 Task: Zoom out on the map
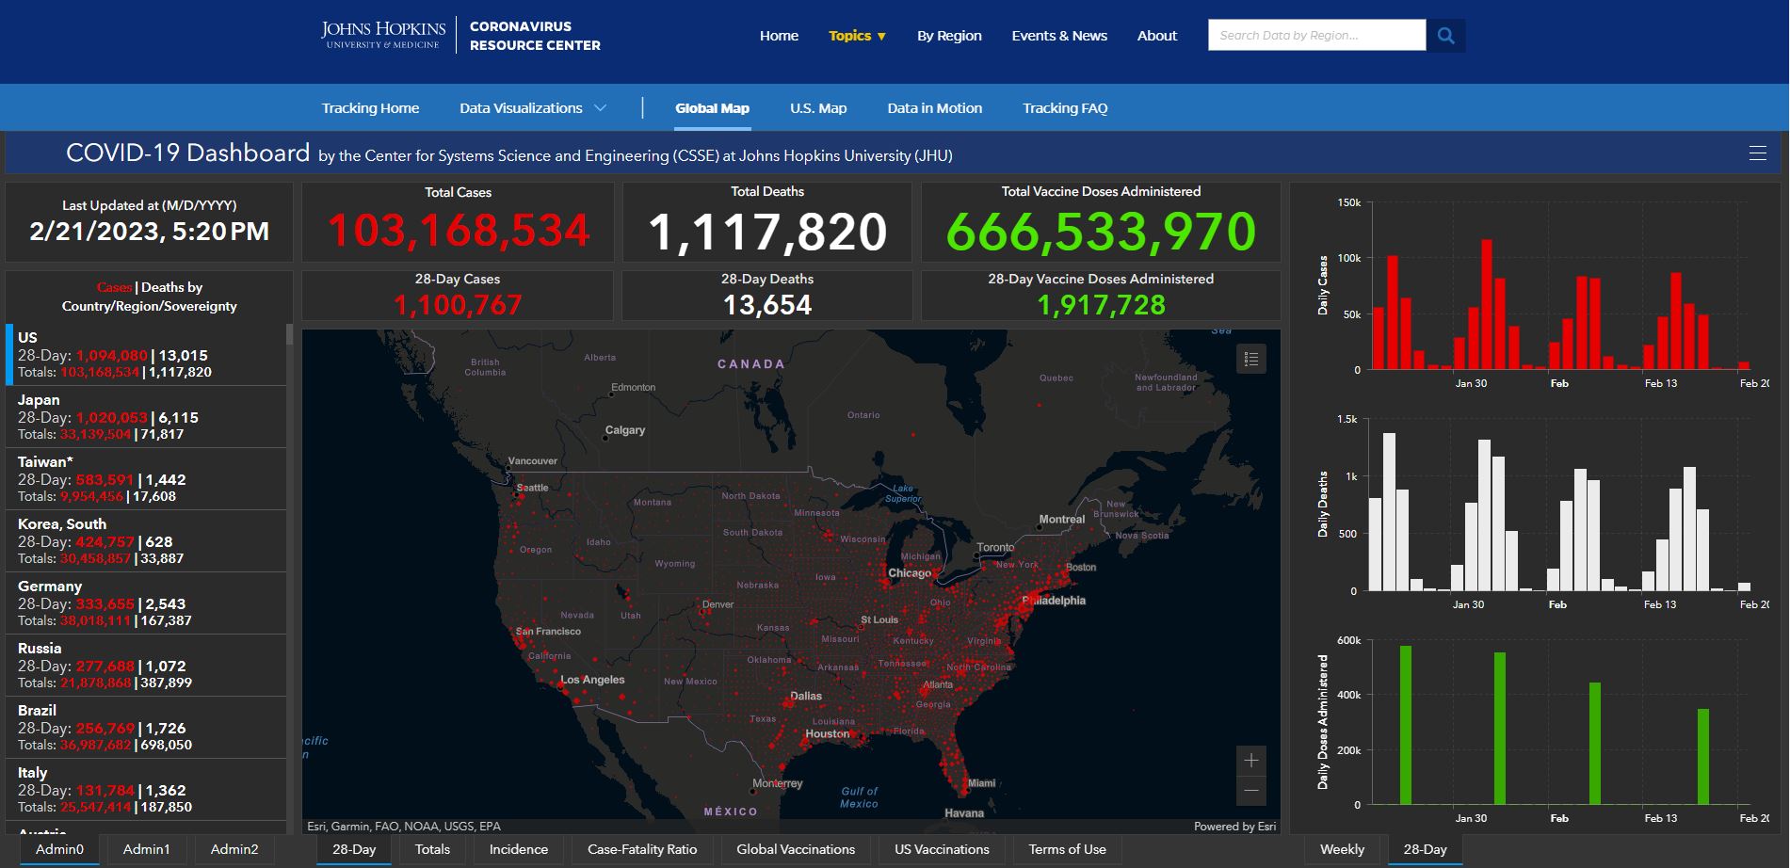1250,791
